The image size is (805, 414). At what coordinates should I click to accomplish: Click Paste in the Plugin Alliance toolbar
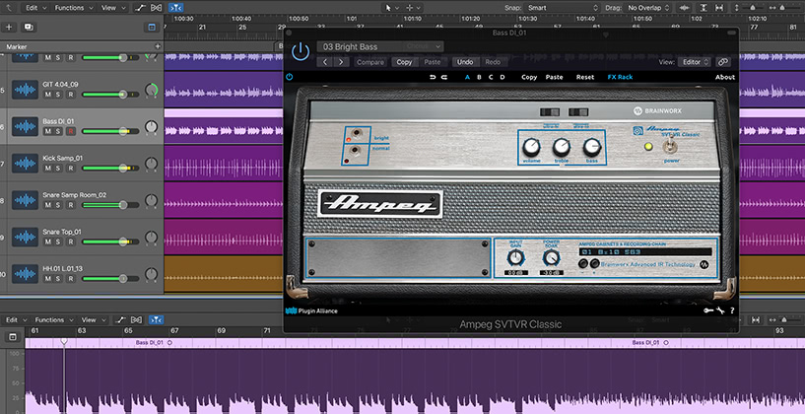pos(554,77)
